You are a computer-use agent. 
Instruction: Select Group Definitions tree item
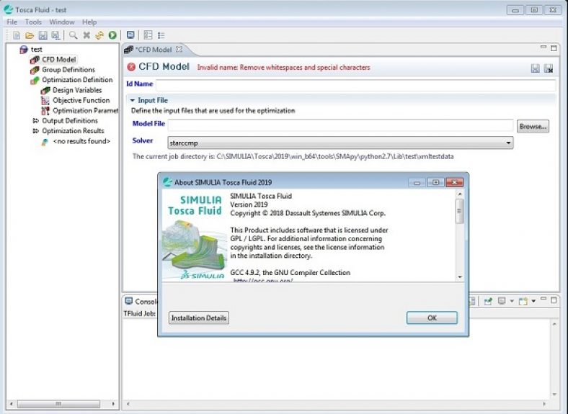point(68,70)
